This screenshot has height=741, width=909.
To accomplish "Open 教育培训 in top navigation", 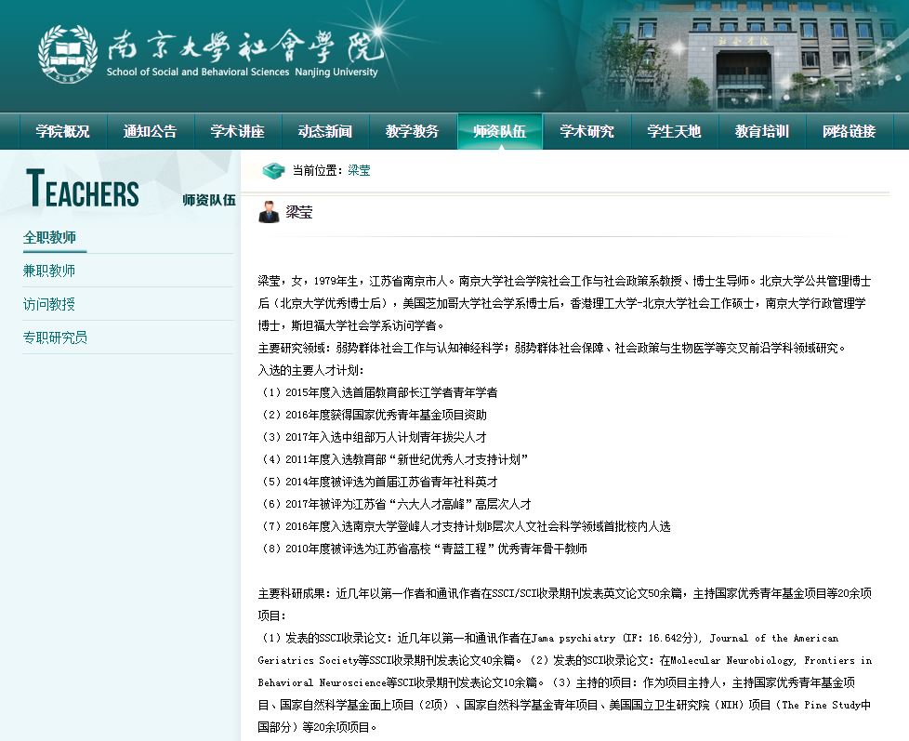I will [x=761, y=131].
